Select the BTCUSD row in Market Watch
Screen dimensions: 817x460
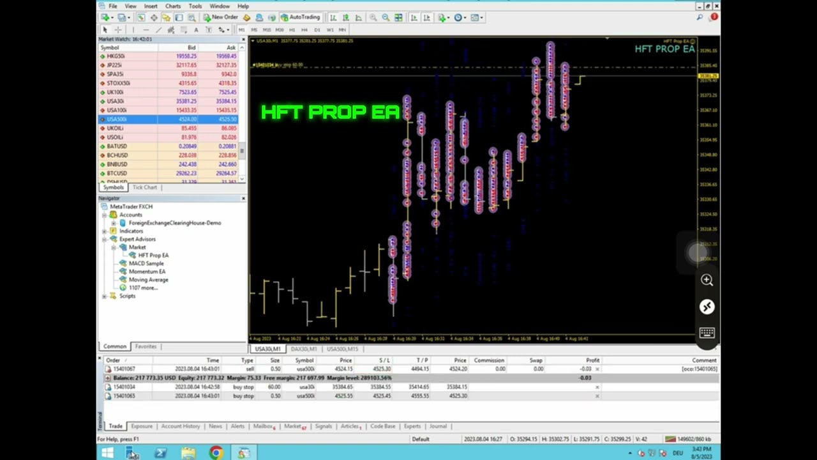click(x=169, y=173)
